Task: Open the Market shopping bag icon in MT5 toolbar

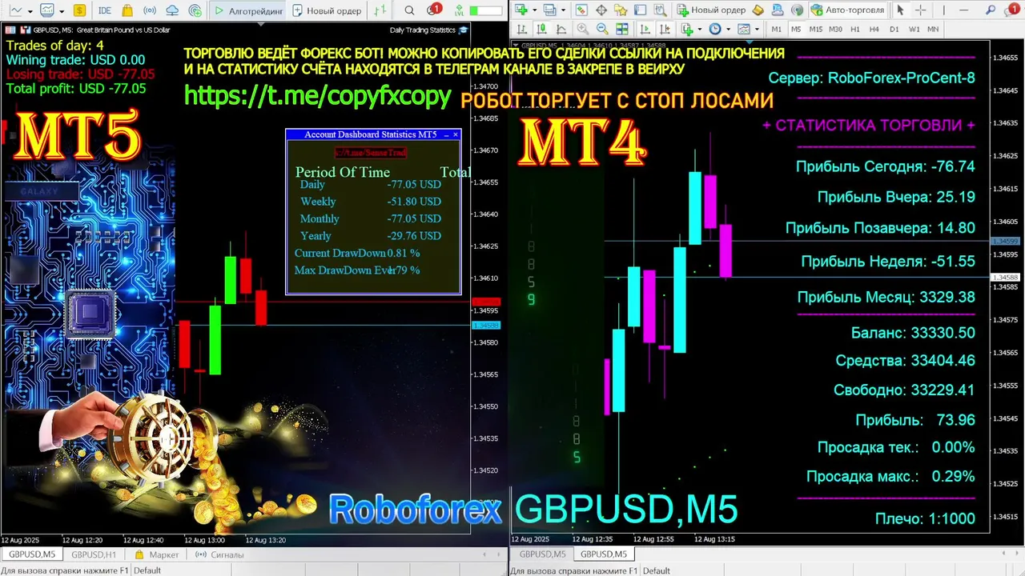Action: [127, 10]
